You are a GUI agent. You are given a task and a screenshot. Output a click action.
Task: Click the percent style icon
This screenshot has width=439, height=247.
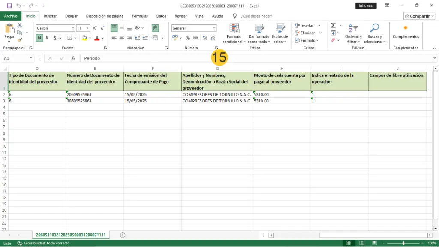click(x=188, y=38)
